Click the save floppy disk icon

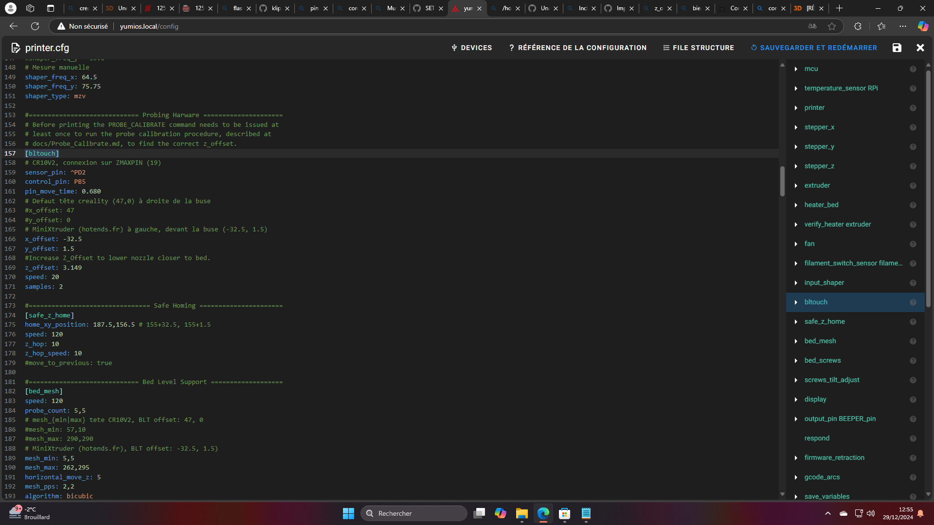[x=897, y=48]
